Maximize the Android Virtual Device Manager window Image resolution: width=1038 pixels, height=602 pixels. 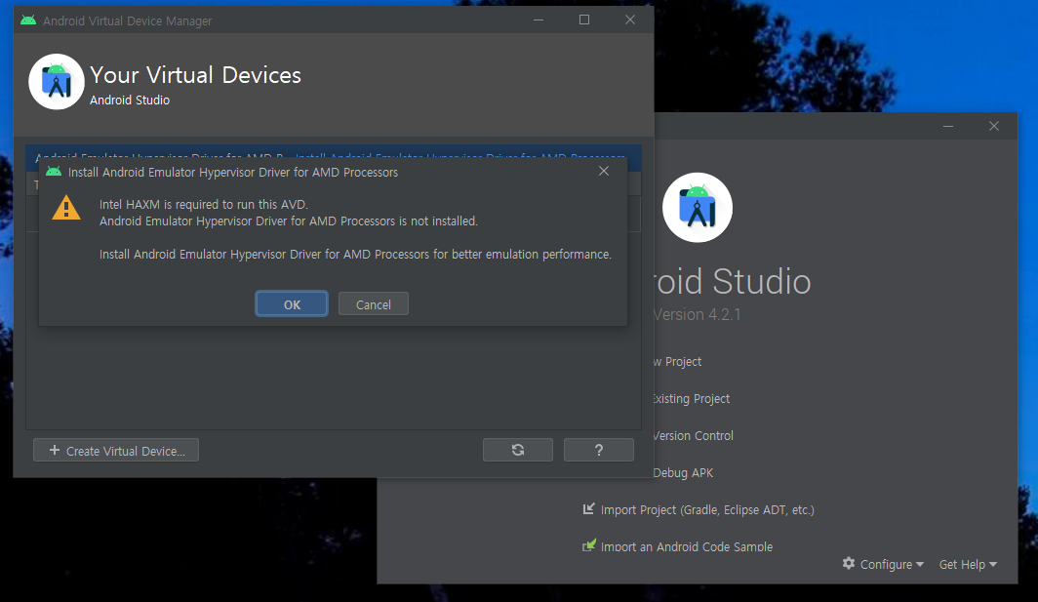click(x=583, y=20)
